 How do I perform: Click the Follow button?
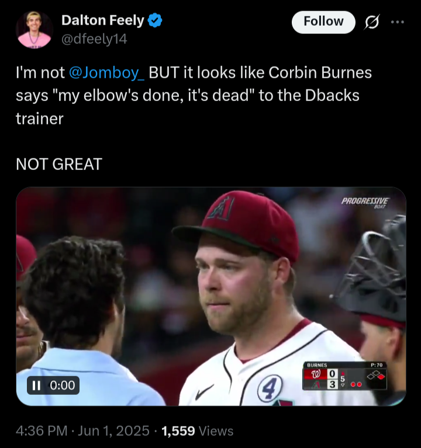point(323,22)
